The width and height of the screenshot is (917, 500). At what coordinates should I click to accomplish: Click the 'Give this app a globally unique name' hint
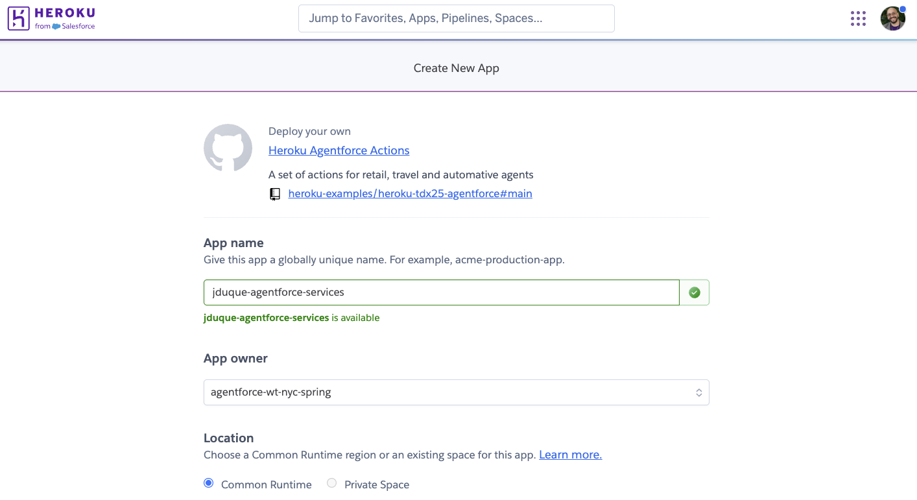(x=384, y=260)
